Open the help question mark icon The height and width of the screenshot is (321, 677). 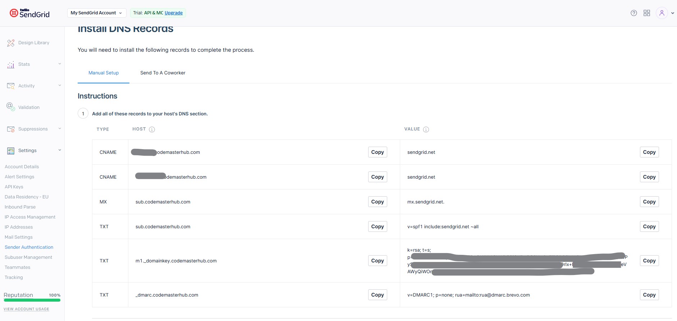[634, 13]
